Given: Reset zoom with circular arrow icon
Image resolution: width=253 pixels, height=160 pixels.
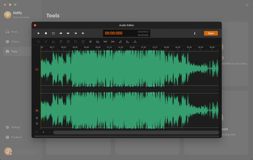Looking at the screenshot, I should pyautogui.click(x=37, y=132).
